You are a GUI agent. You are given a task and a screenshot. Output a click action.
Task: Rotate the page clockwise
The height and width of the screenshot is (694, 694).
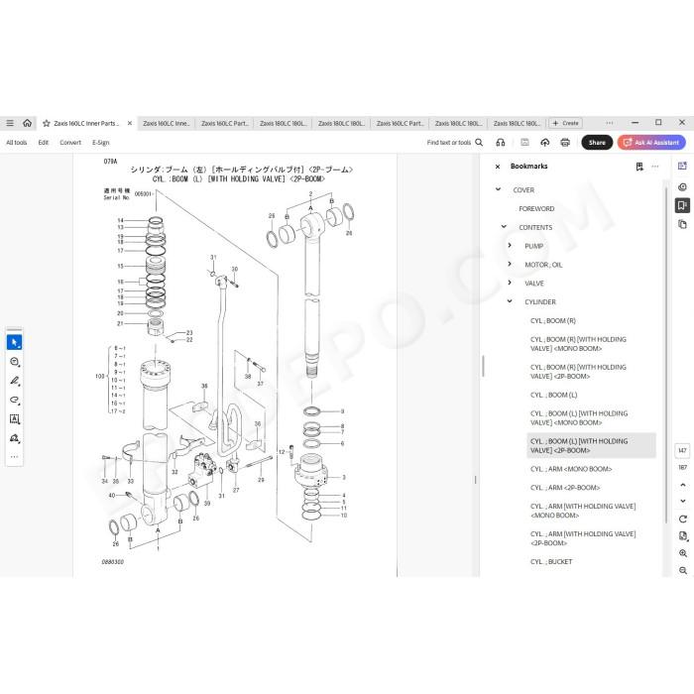(682, 519)
